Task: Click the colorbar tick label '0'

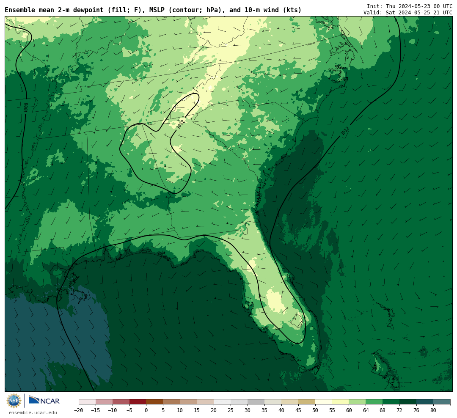Action: coord(146,410)
